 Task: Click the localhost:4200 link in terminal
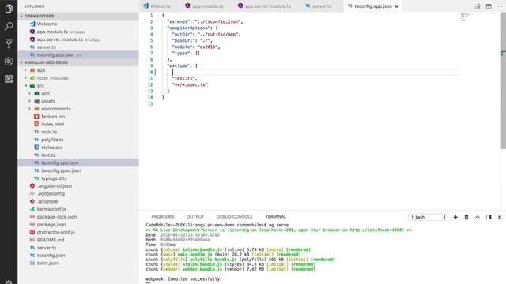(x=376, y=230)
